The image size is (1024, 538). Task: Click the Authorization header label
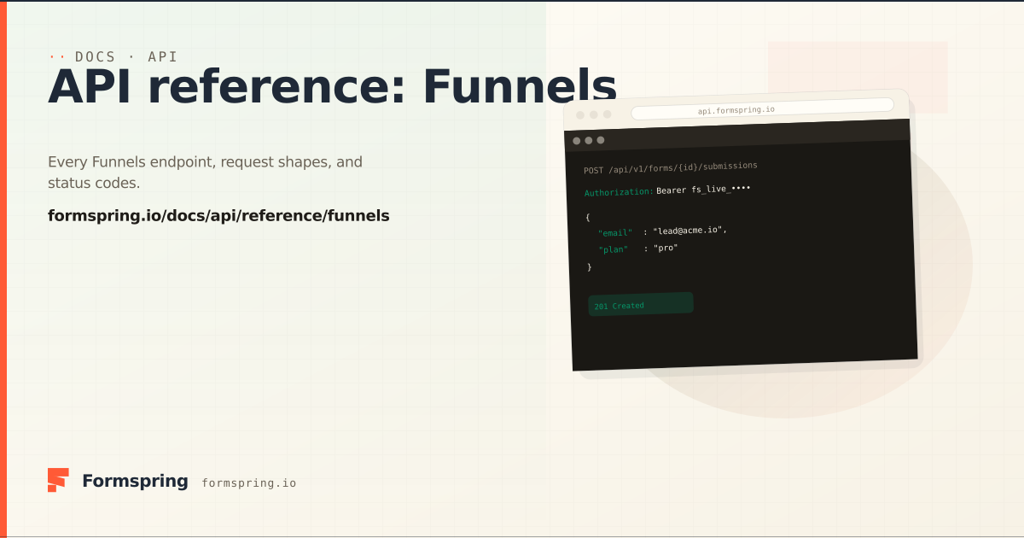pyautogui.click(x=619, y=192)
